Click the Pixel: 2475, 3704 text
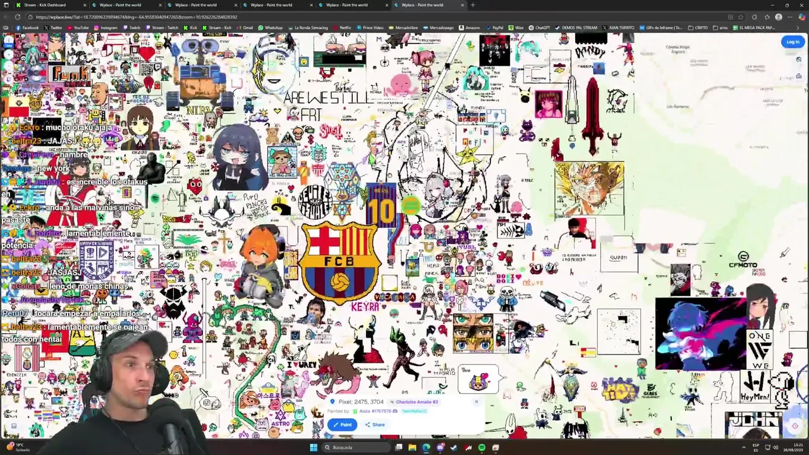 361,402
